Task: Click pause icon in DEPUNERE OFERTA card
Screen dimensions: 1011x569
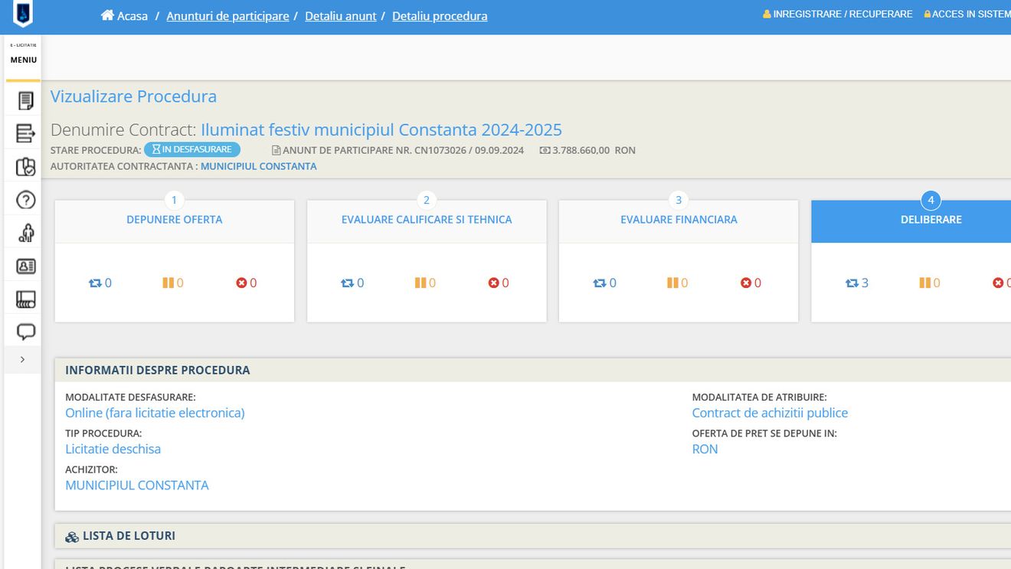Action: point(168,283)
